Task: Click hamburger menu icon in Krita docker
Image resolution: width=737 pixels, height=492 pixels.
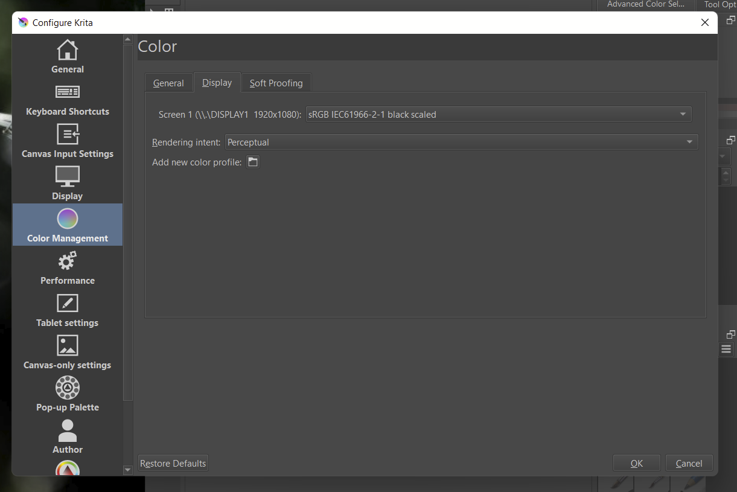Action: pyautogui.click(x=726, y=349)
